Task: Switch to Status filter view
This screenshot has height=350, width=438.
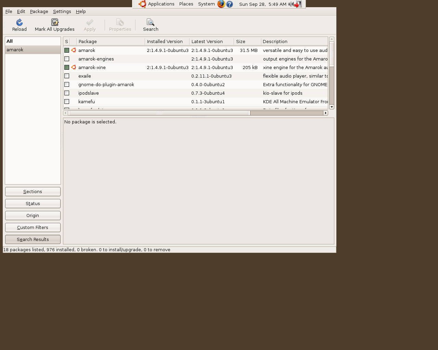Action: (33, 203)
